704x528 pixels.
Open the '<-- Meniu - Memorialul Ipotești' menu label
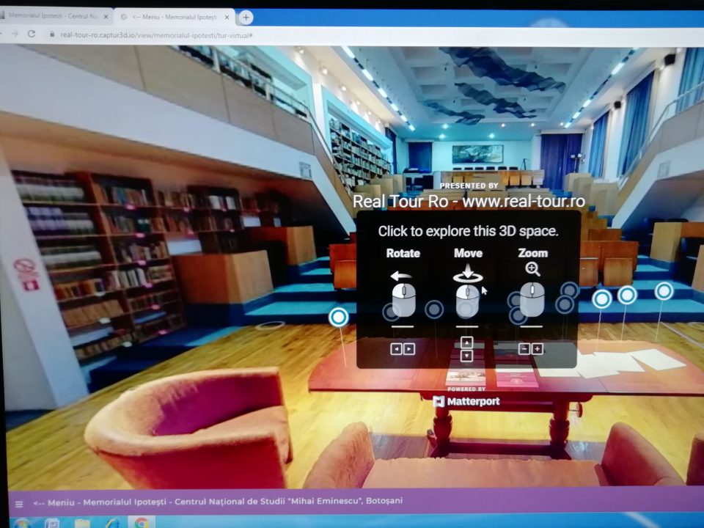tap(218, 502)
